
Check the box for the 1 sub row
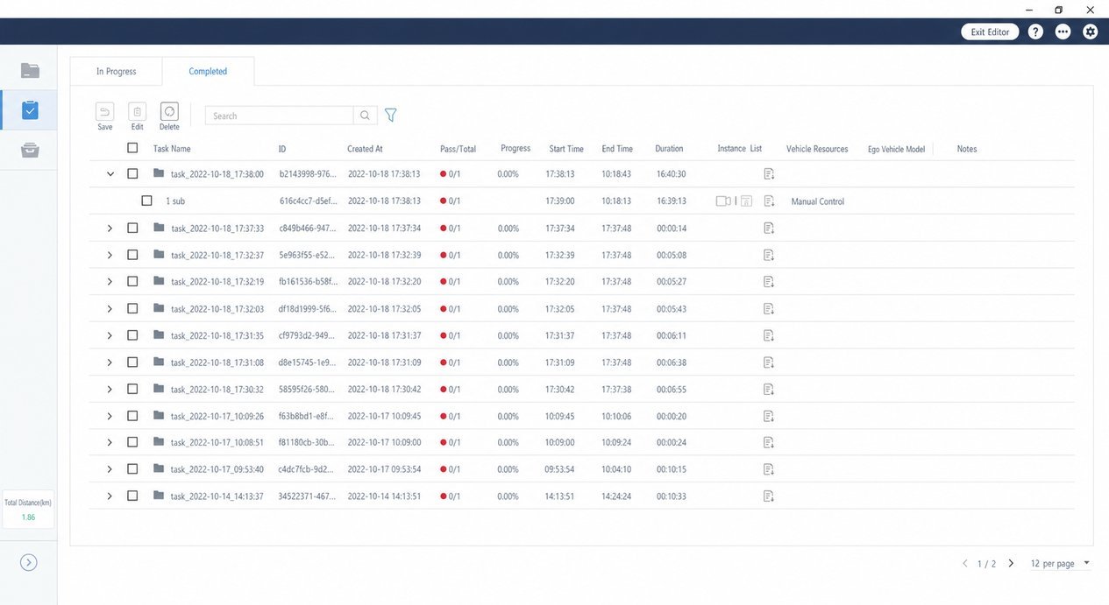click(146, 200)
